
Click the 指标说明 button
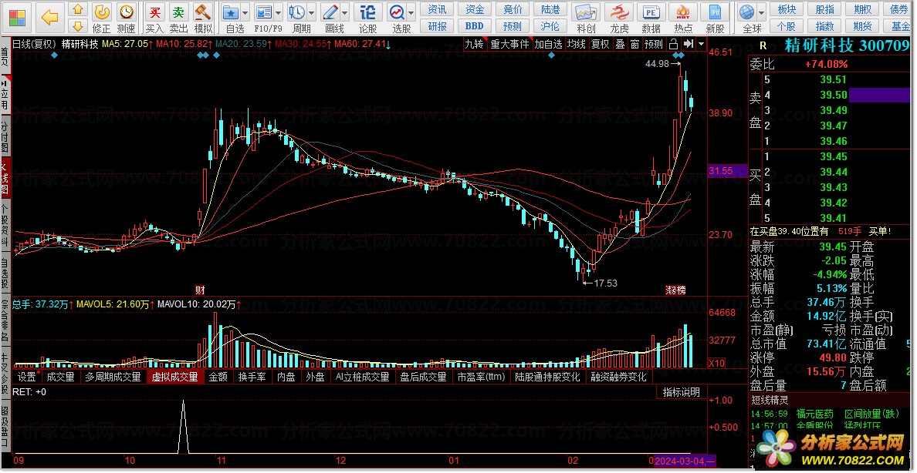tap(682, 392)
